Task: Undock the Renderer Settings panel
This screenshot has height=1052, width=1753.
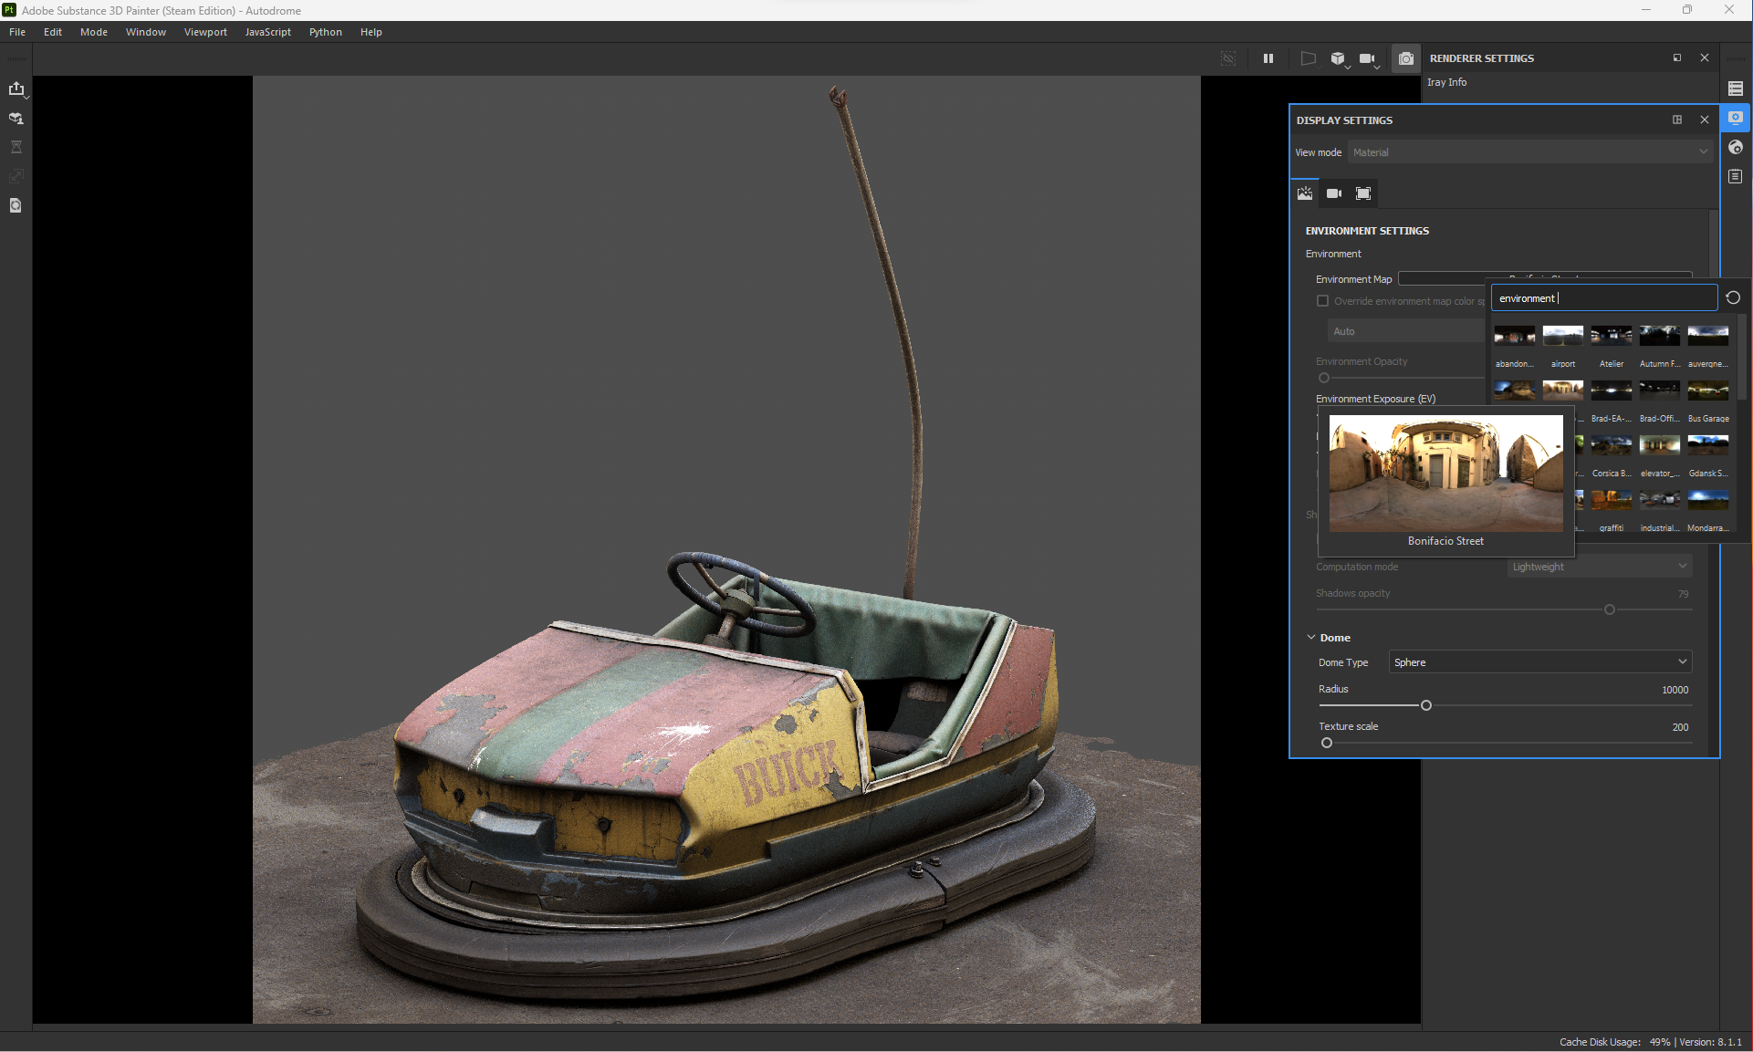Action: [1677, 57]
